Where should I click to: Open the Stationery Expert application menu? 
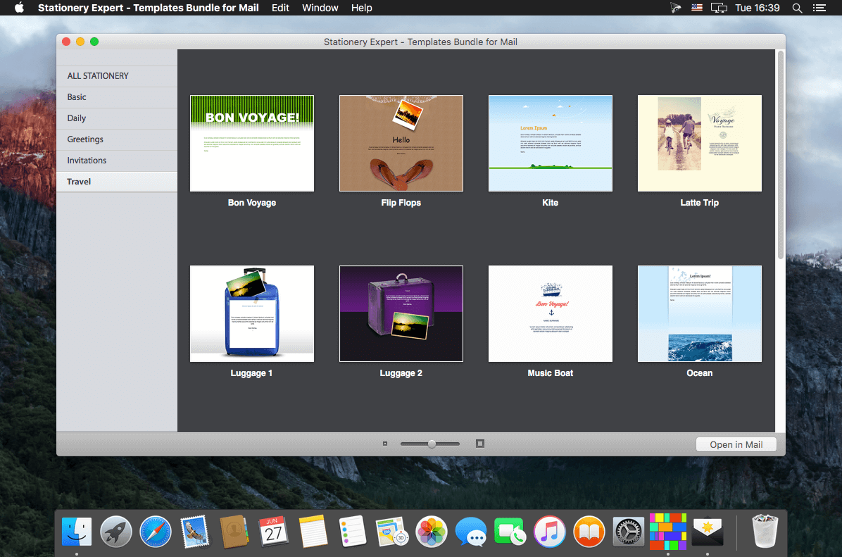pyautogui.click(x=149, y=8)
